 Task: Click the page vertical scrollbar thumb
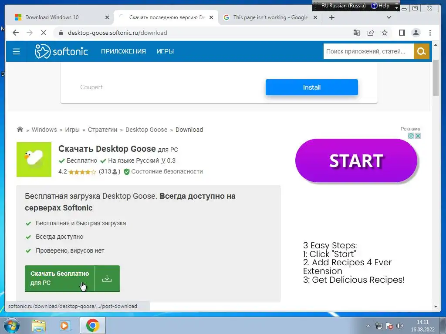coord(436,78)
